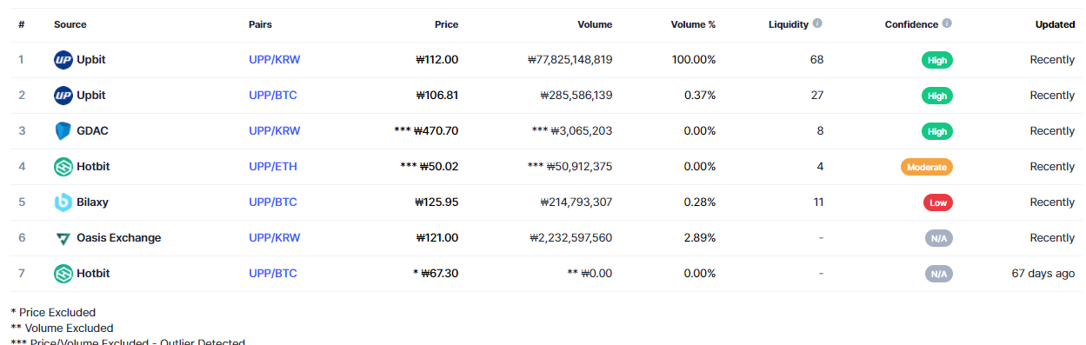Open the UPP/BTC pair in row 2

tap(272, 96)
